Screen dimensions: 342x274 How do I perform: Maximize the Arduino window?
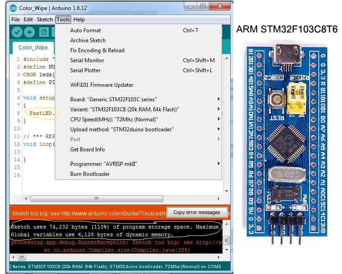202,6
